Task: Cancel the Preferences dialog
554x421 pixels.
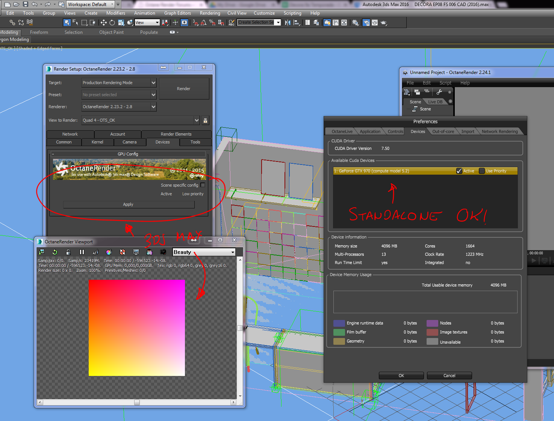Action: (x=449, y=376)
